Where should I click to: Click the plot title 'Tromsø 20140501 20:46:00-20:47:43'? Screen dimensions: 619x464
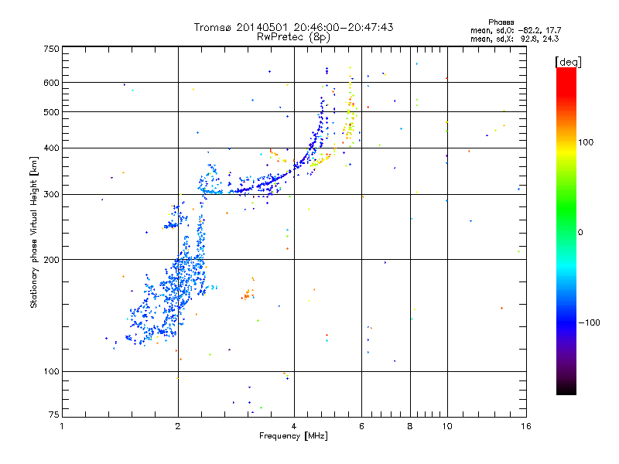[x=293, y=27]
